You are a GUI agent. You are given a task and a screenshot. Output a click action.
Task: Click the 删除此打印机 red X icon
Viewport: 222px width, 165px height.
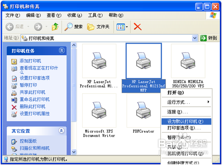14,107
